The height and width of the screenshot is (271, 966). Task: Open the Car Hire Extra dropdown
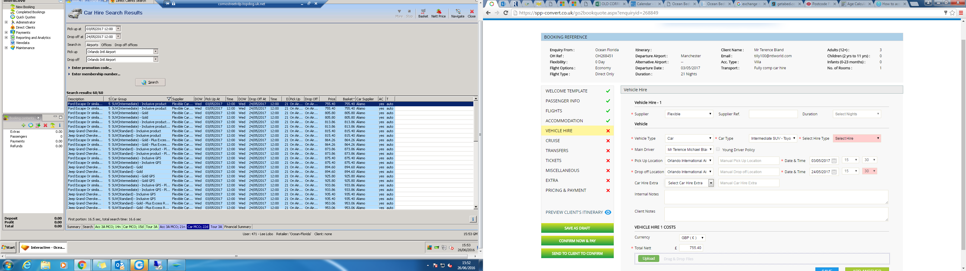point(689,183)
